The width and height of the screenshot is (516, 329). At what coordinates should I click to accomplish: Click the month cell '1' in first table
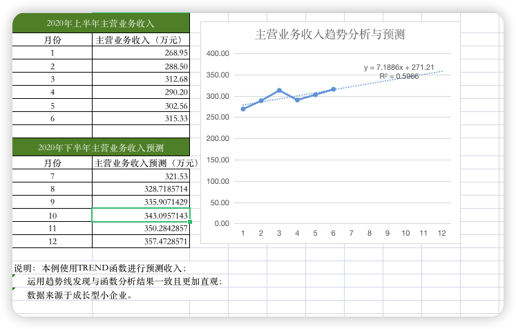52,53
